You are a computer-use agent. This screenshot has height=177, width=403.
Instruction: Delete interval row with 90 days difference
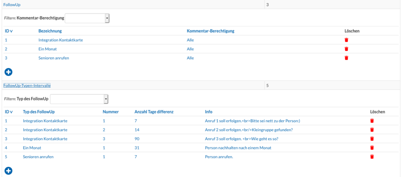(x=372, y=139)
